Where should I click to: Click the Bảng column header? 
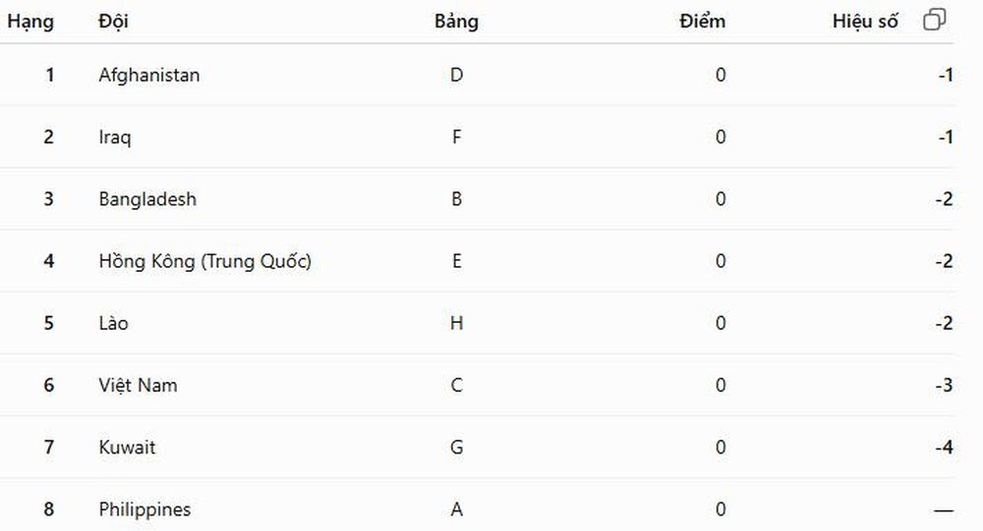[456, 22]
